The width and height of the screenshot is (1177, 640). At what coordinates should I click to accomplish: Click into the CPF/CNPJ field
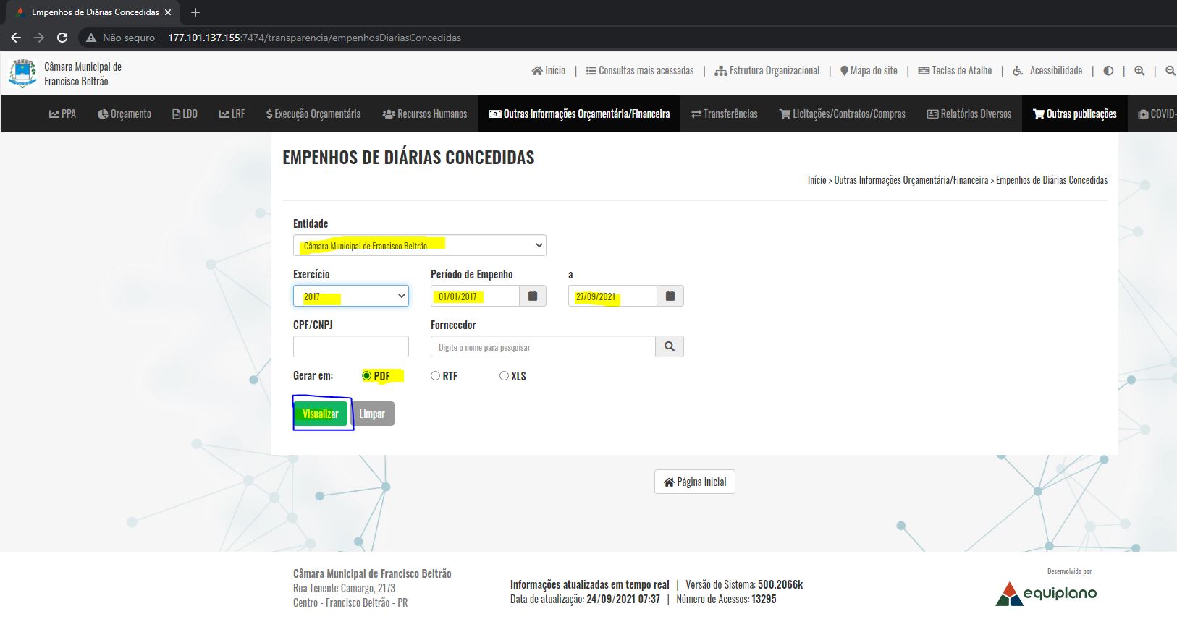(x=351, y=346)
